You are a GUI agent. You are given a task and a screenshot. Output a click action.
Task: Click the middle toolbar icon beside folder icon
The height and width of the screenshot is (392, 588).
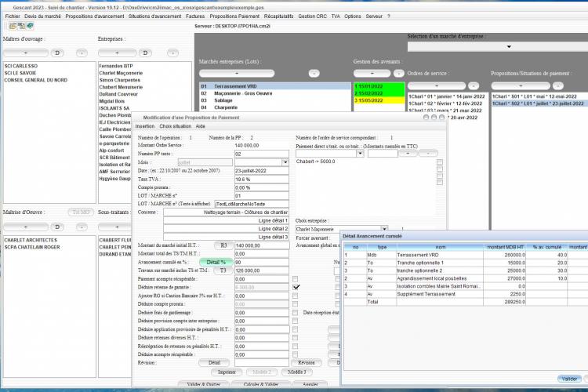pyautogui.click(x=21, y=26)
